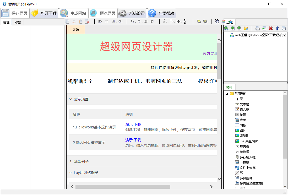This screenshot has height=195, width=288.
Task: Align selected controls to top edge
Action: 107,22
